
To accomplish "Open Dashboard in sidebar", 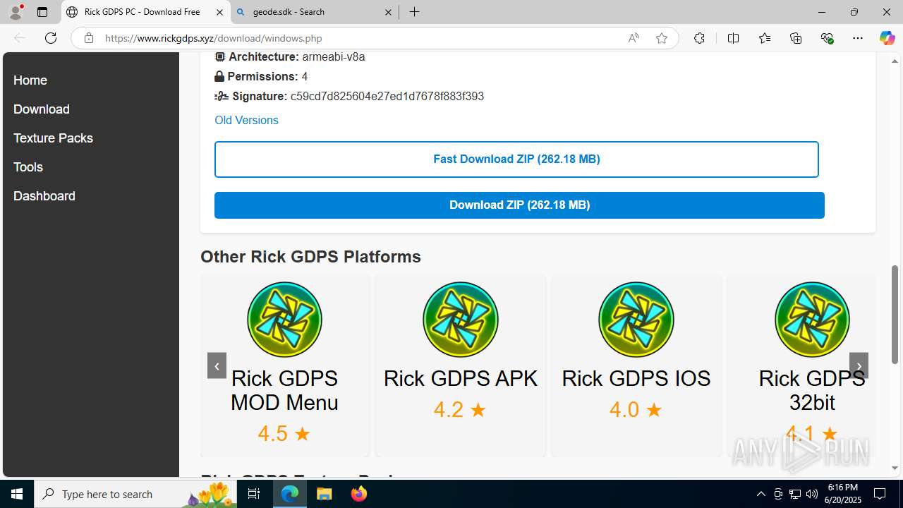I will (44, 196).
